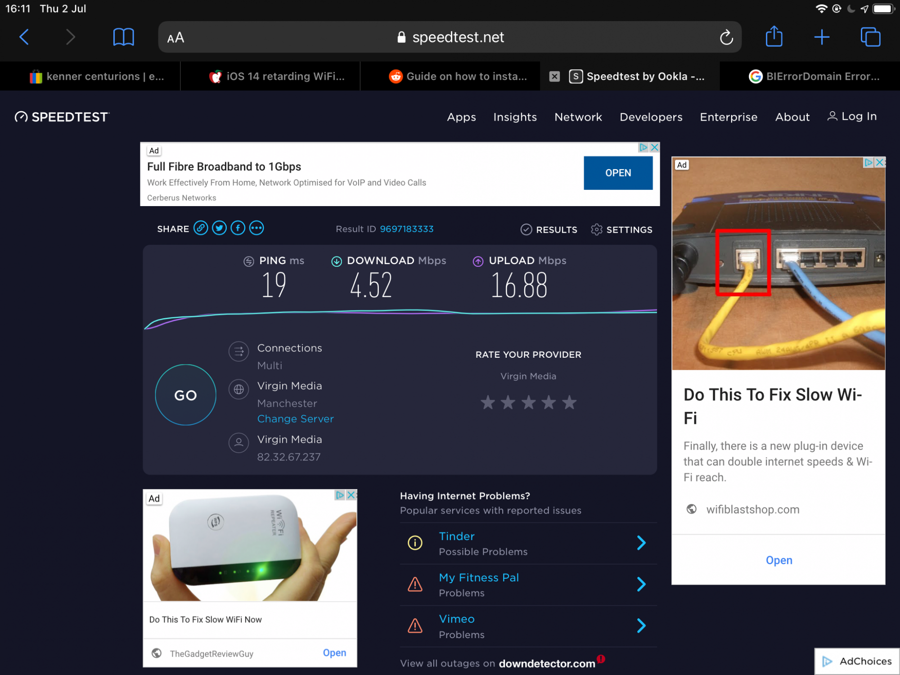Open more share options ellipsis icon
Image resolution: width=900 pixels, height=675 pixels.
[256, 228]
